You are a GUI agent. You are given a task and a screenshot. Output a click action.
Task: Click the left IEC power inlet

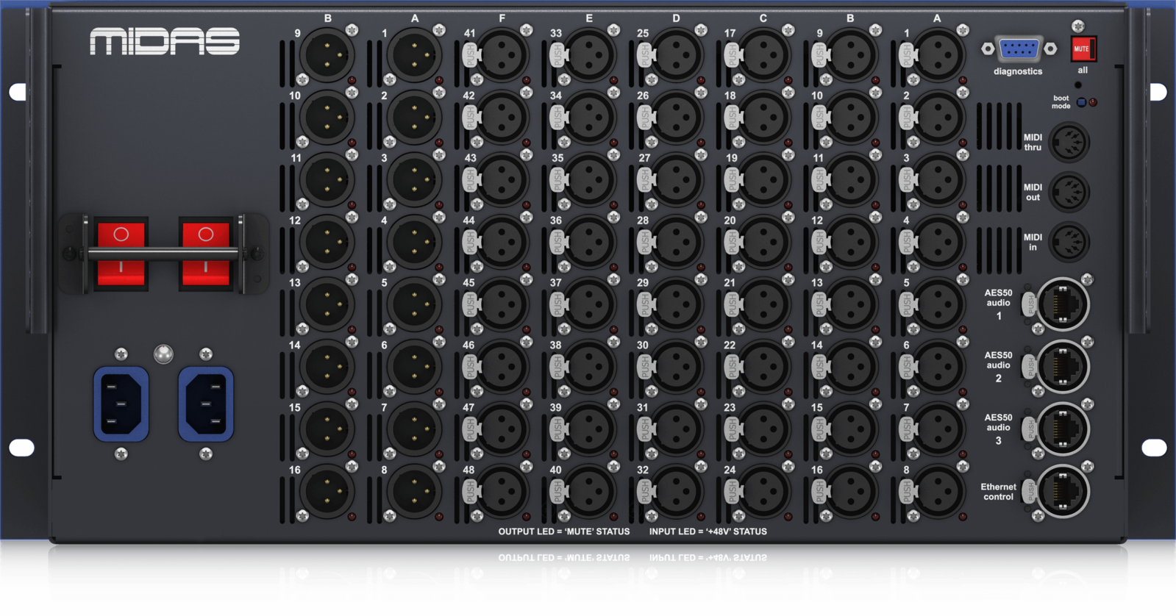coord(121,404)
